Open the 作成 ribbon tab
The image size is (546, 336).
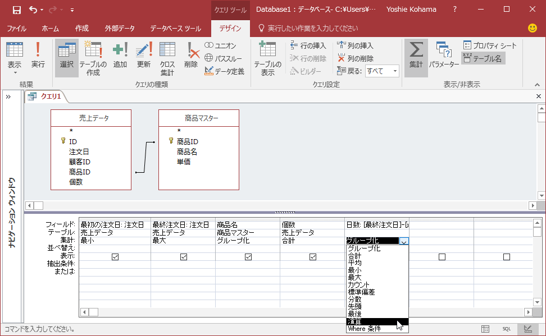click(x=82, y=29)
